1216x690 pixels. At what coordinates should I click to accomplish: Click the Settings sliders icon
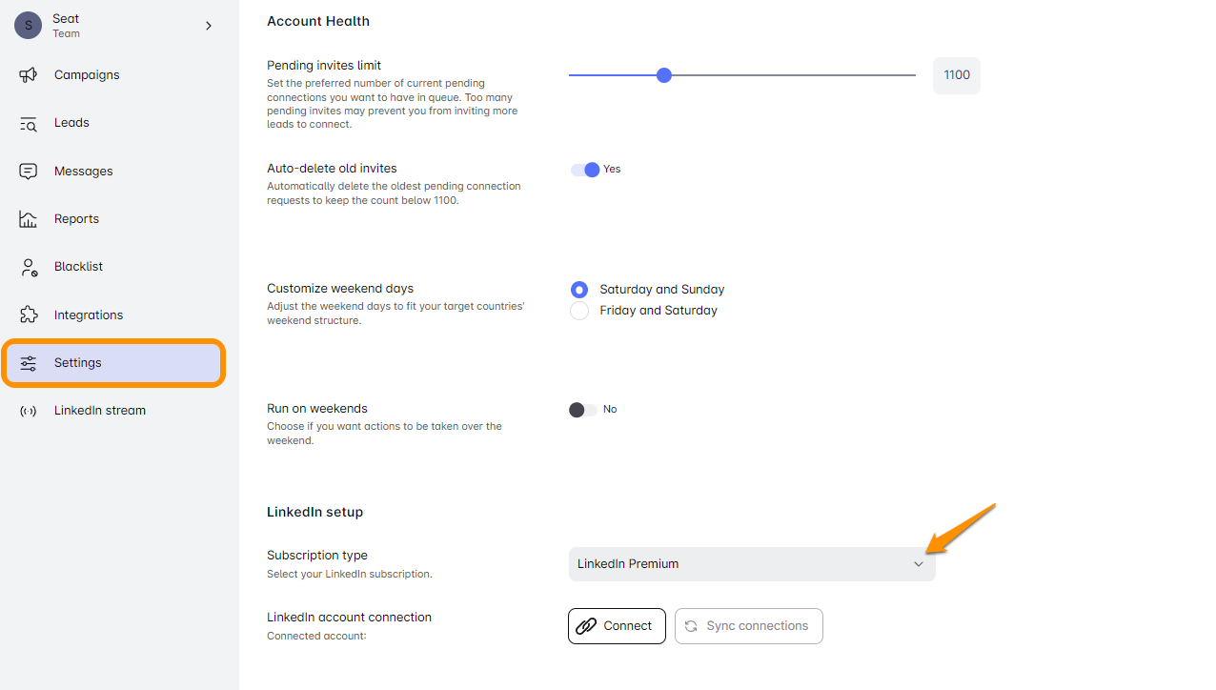point(29,363)
